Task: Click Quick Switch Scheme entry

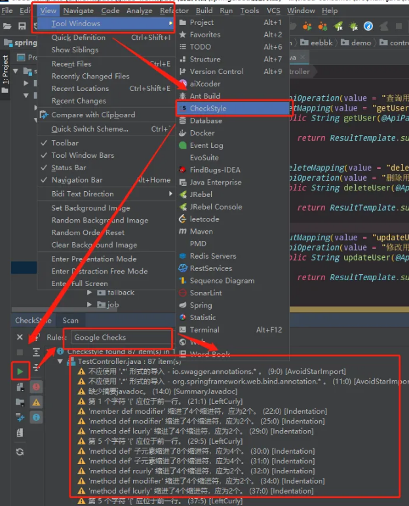Action: click(106, 129)
